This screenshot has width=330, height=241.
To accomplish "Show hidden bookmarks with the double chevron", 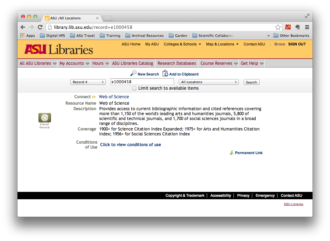I will pyautogui.click(x=268, y=36).
